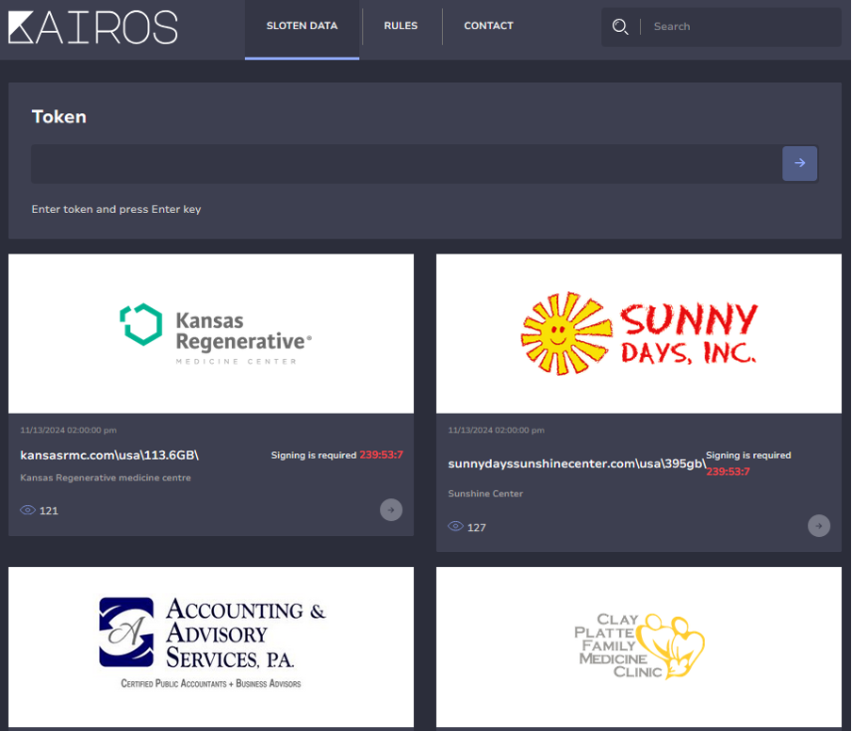852x731 pixels.
Task: Click the view count 127
Action: click(477, 528)
